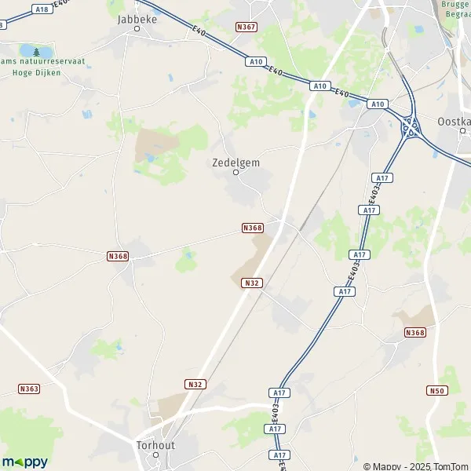Click the Torhout town marker
This screenshot has height=471, width=471.
(155, 455)
